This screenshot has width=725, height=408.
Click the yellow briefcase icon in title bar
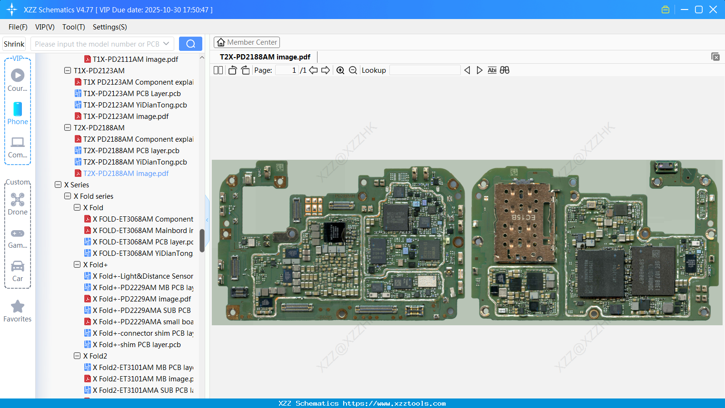coord(665,10)
